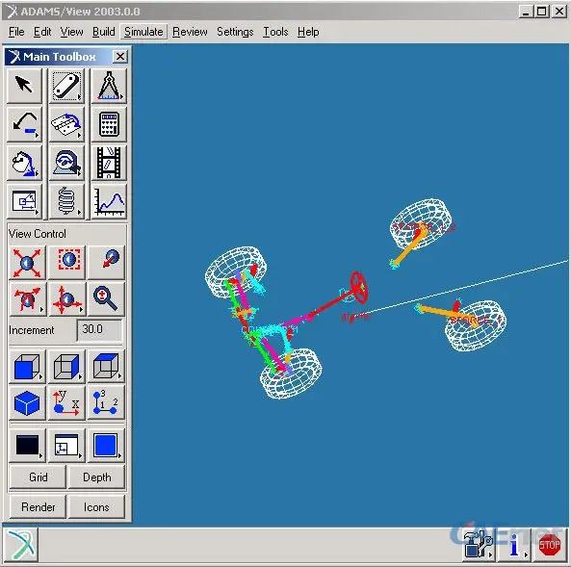The width and height of the screenshot is (571, 567).
Task: Close the Main Toolbox panel
Action: click(x=120, y=57)
